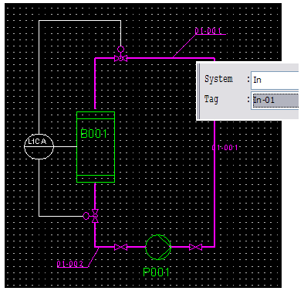
Task: Click the white signal line left of tank
Action: [x=66, y=146]
